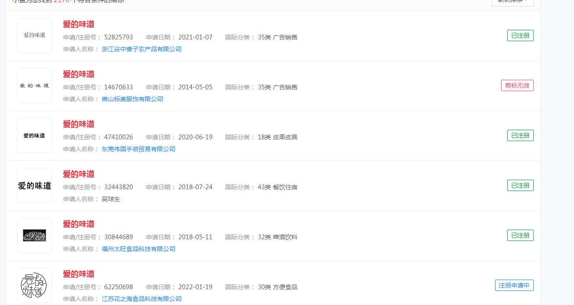The height and width of the screenshot is (305, 574).
Task: Open 福州太旺食品科技有限公司 link
Action: click(x=138, y=248)
